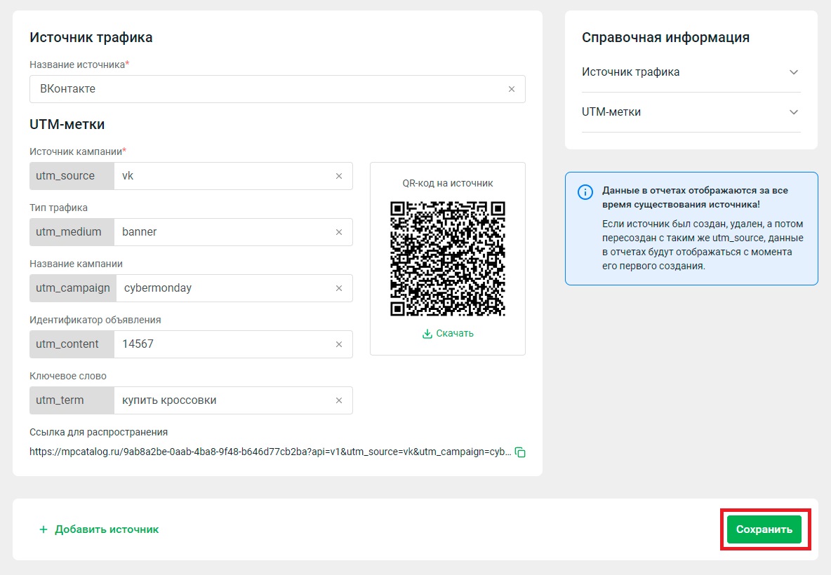
Task: Focus the Название источника input field
Action: (x=267, y=89)
